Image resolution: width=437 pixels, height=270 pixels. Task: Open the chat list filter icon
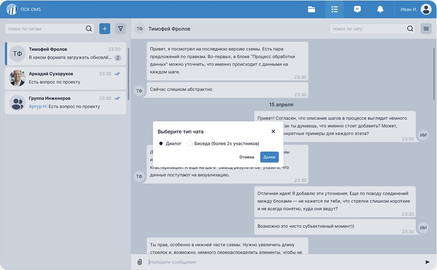120,29
